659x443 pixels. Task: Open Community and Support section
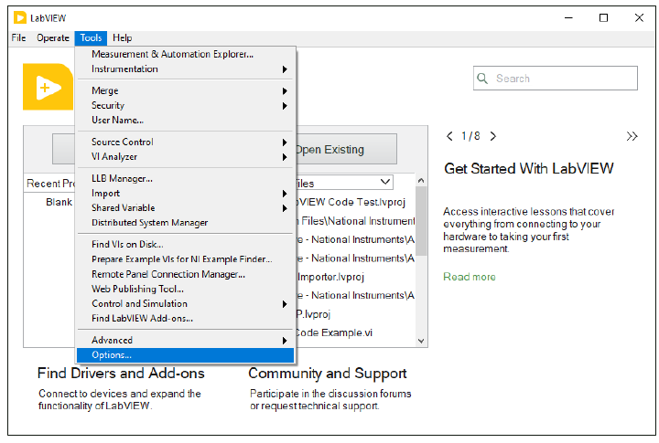(328, 373)
